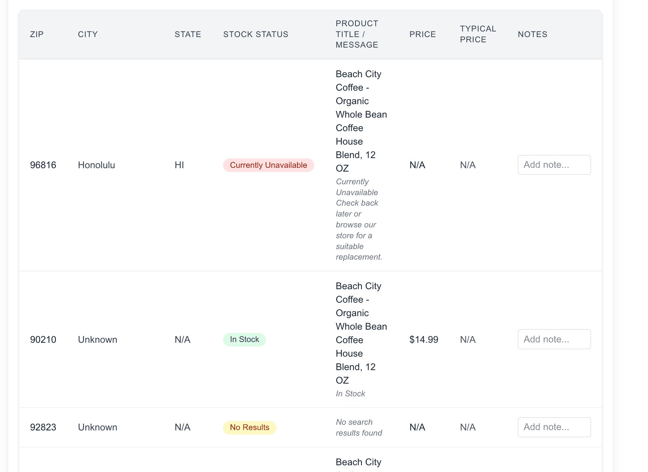Click product title in the Honolulu row

point(361,121)
